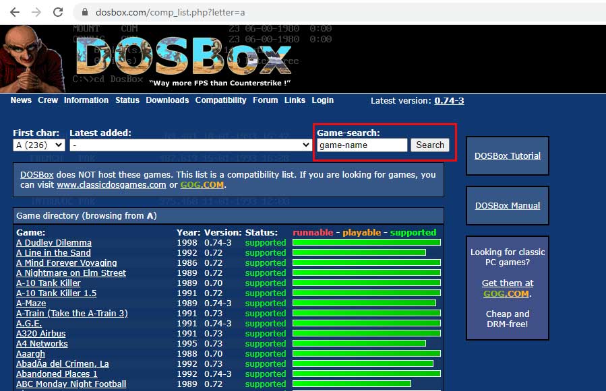
Task: Click the address bar URL
Action: [x=170, y=12]
